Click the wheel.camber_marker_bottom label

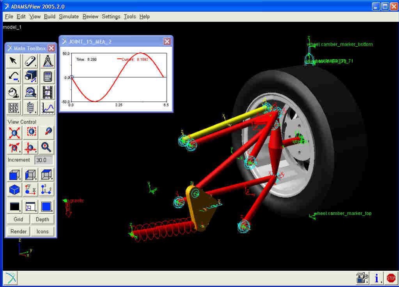(x=340, y=44)
